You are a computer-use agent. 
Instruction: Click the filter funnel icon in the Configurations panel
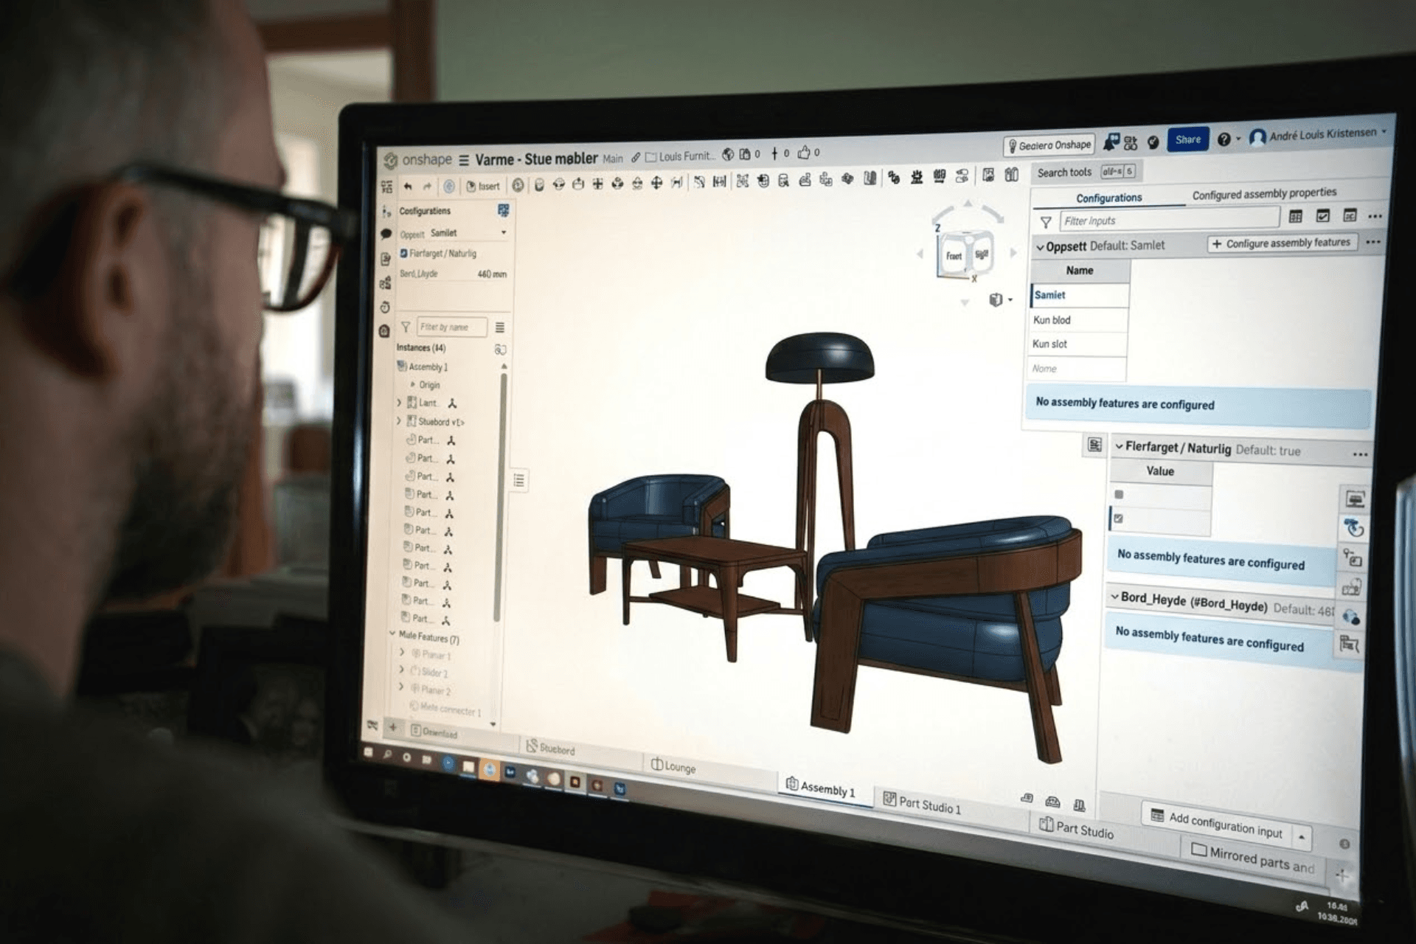pos(1046,222)
